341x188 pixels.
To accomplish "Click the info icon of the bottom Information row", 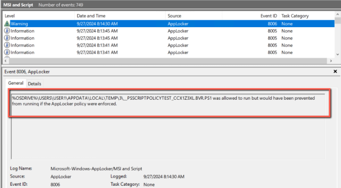I will coord(7,53).
